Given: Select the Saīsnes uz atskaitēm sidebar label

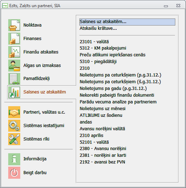Looking at the screenshot, I should pos(44,92).
